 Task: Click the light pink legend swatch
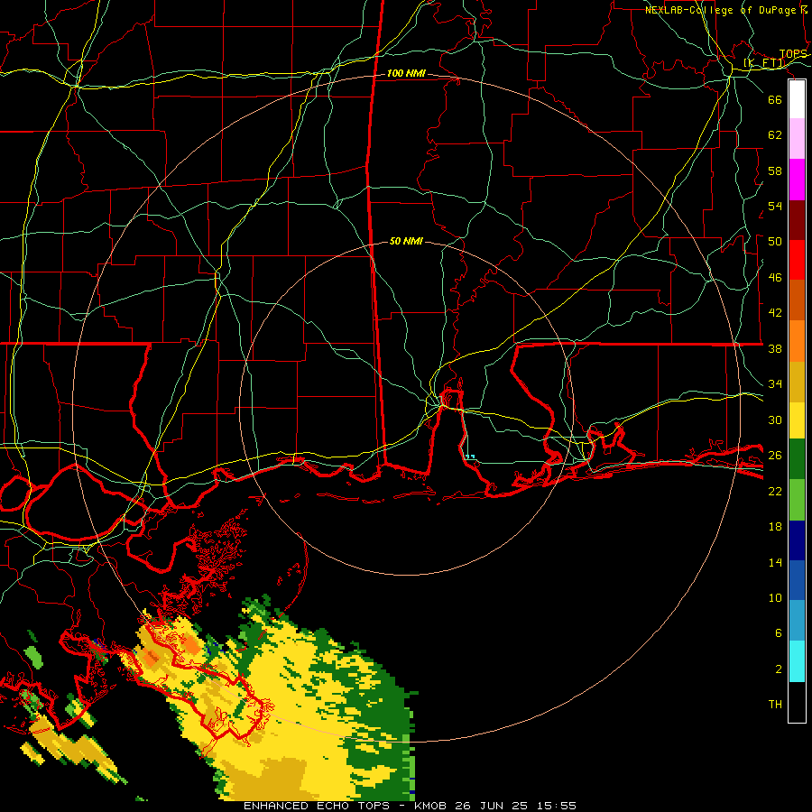click(x=797, y=138)
